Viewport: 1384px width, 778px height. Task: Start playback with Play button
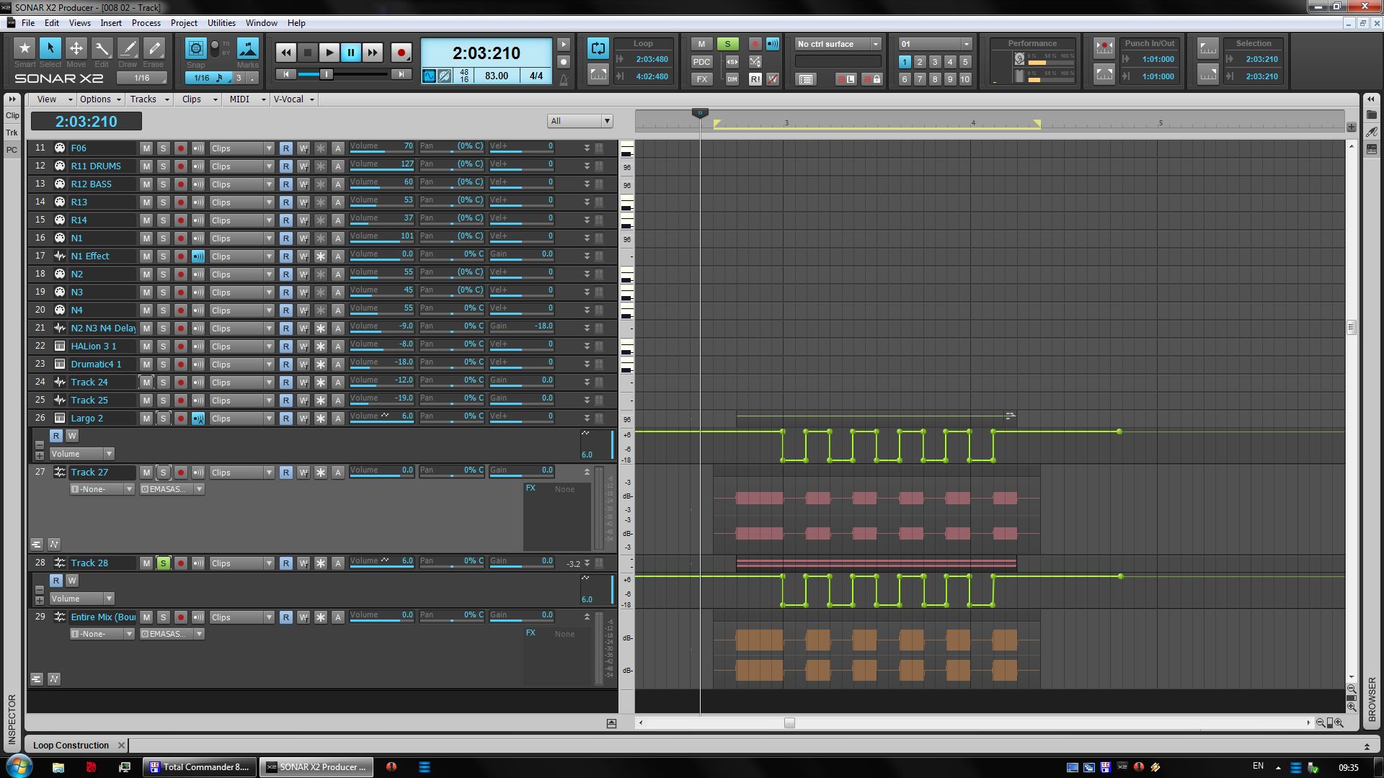click(329, 52)
